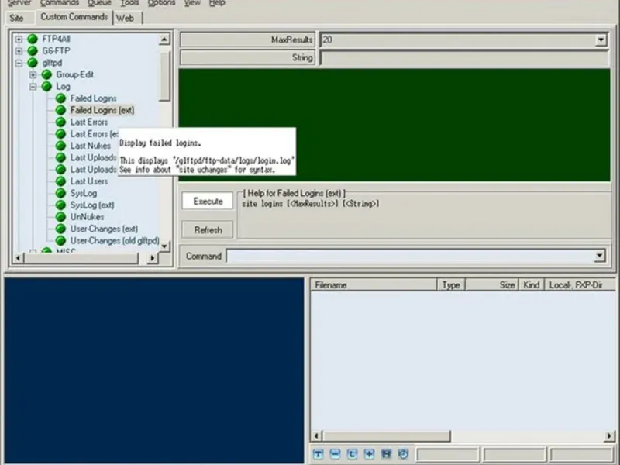Switch to the Web tab

click(125, 18)
